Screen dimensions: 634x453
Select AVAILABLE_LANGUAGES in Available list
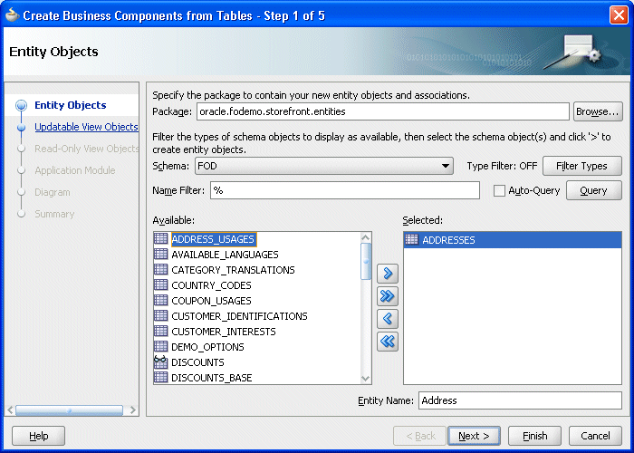(x=225, y=255)
